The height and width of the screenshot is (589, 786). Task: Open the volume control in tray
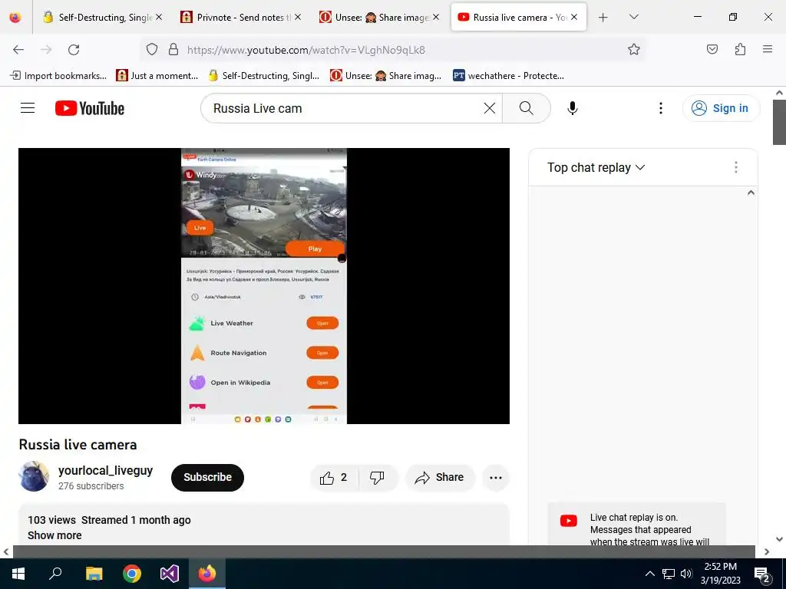686,574
